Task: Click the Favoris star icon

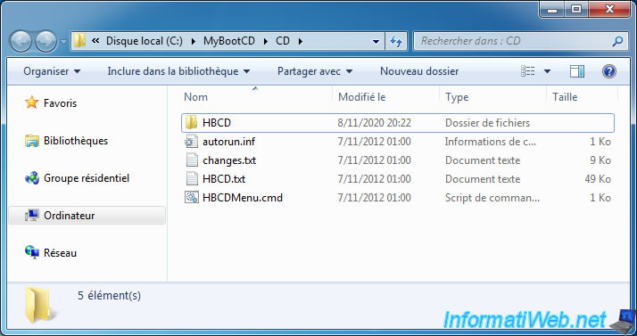Action: (32, 102)
